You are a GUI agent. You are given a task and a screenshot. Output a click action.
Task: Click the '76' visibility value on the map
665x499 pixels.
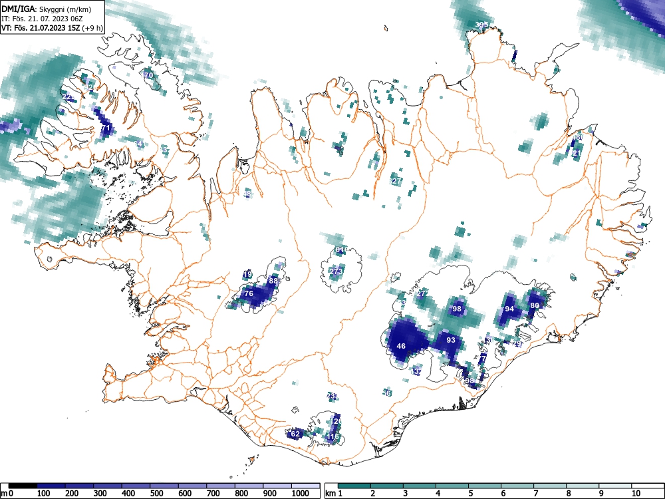click(249, 293)
